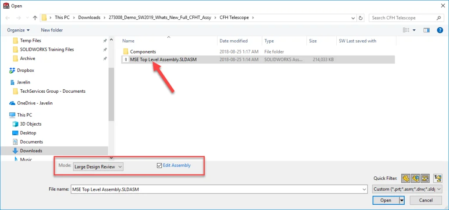Click the MSE Top Level Assembly file icon

pos(126,59)
